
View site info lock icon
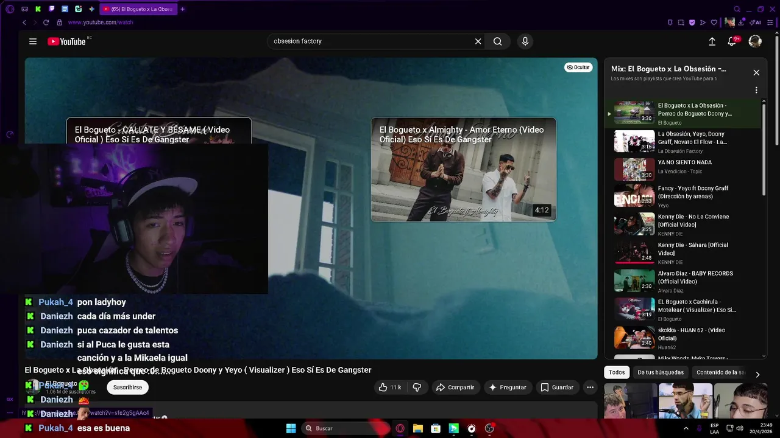click(59, 23)
